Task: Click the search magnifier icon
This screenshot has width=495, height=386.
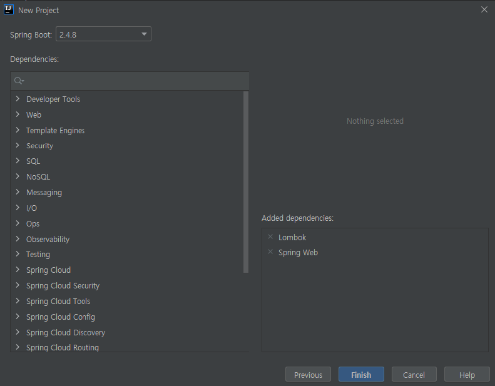Action: point(19,81)
